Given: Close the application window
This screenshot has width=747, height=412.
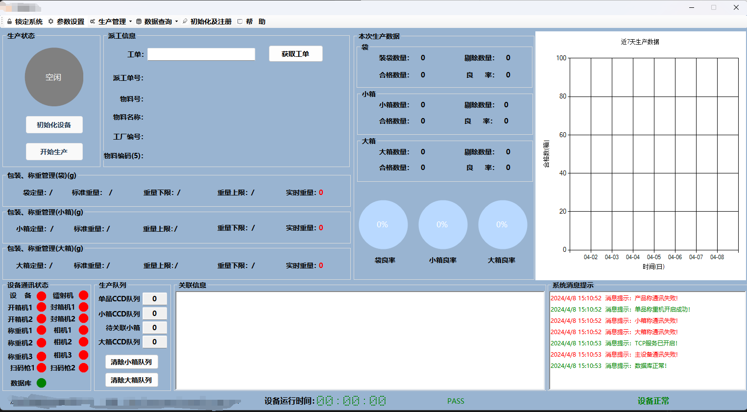Looking at the screenshot, I should tap(736, 7).
